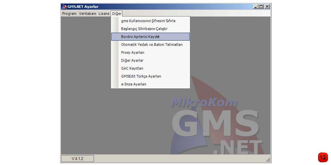Maximize the GMS.NET Ayarlar window
Image resolution: width=331 pixels, height=165 pixels.
(x=261, y=7)
